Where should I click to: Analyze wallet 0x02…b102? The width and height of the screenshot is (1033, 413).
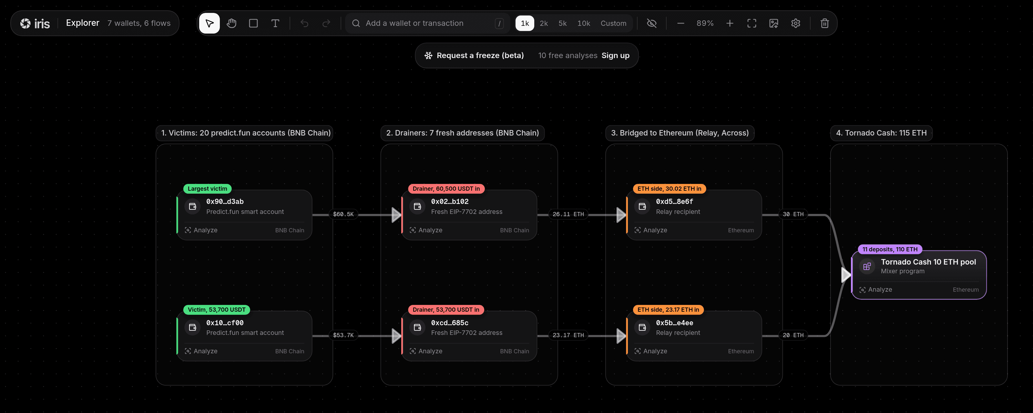pos(426,230)
